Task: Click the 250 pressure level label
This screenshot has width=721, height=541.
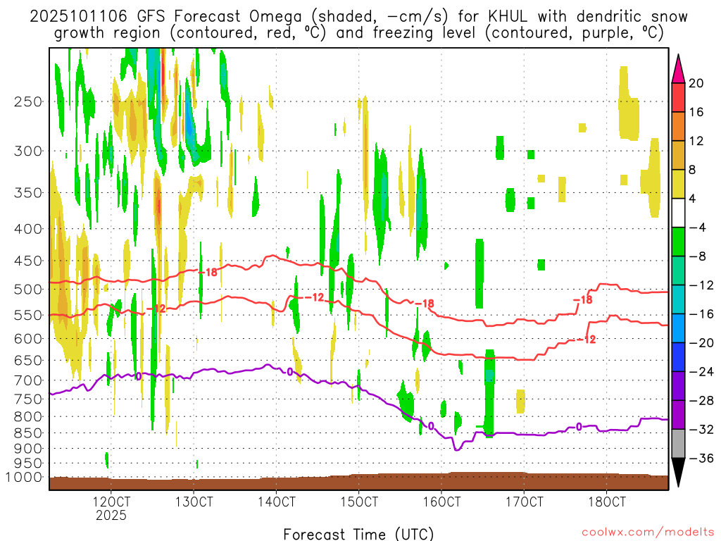Action: [28, 101]
